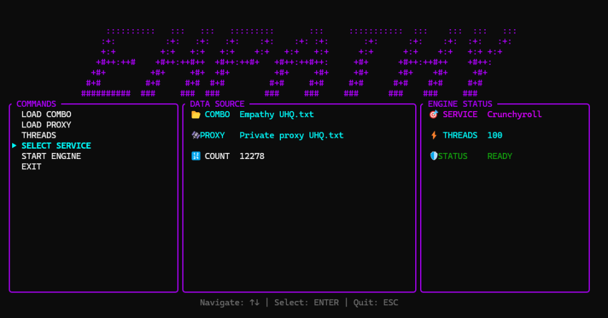Click the COMMANDS panel title
This screenshot has height=318, width=608.
click(x=36, y=104)
